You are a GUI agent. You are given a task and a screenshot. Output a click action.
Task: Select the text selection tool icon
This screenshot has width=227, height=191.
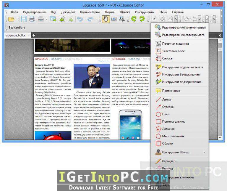pos(121,19)
